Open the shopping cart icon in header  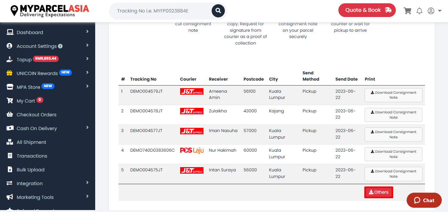(x=407, y=11)
